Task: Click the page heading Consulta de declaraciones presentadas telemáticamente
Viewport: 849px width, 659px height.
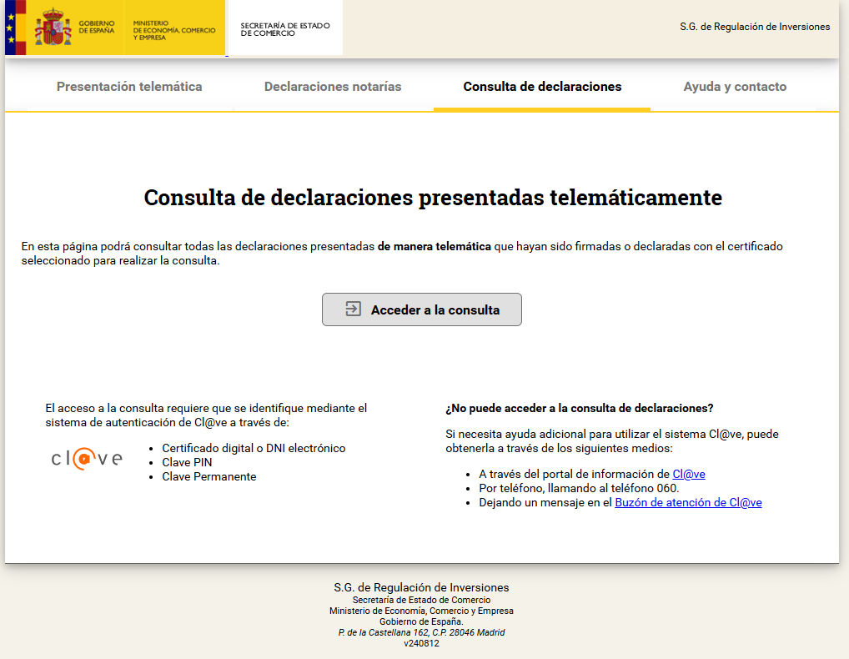Action: [x=433, y=198]
